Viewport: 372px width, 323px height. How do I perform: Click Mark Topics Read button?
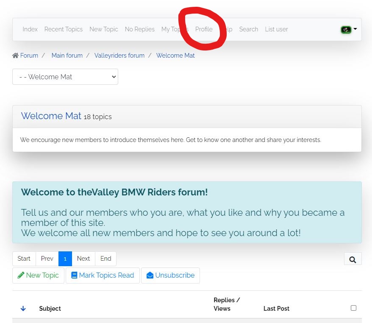click(103, 276)
